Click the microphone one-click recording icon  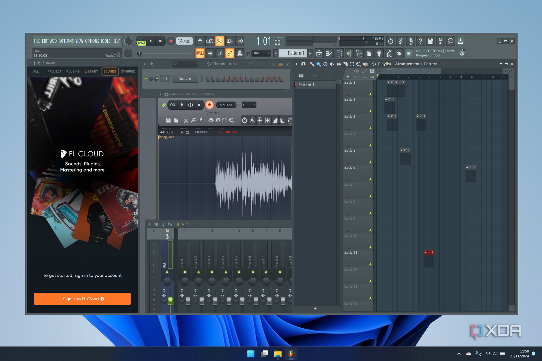[x=411, y=41]
